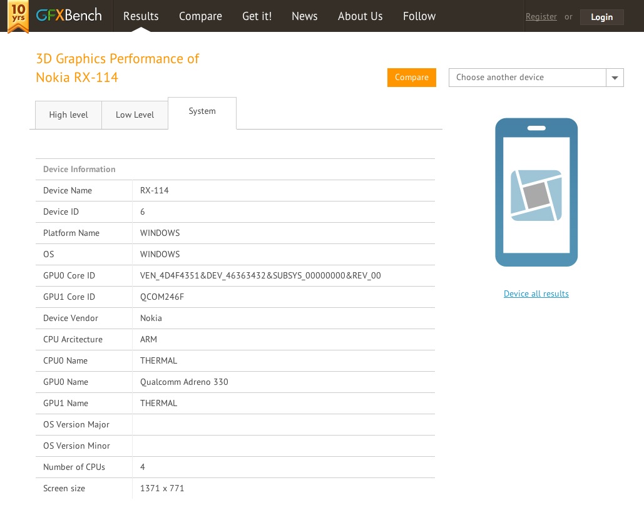Switch to the High level tab

pyautogui.click(x=68, y=115)
